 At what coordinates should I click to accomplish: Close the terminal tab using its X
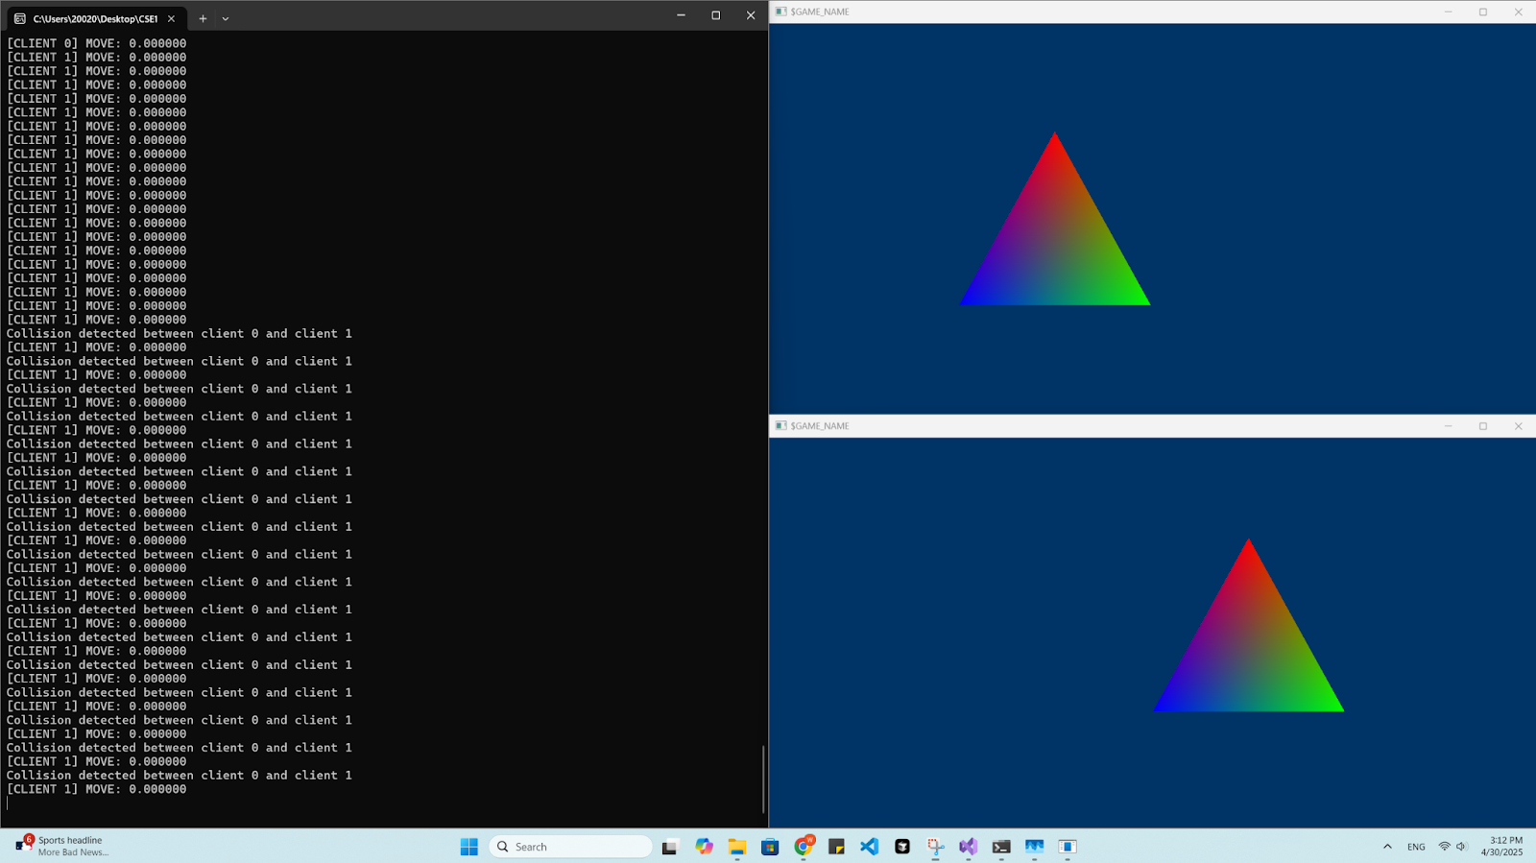(x=171, y=18)
